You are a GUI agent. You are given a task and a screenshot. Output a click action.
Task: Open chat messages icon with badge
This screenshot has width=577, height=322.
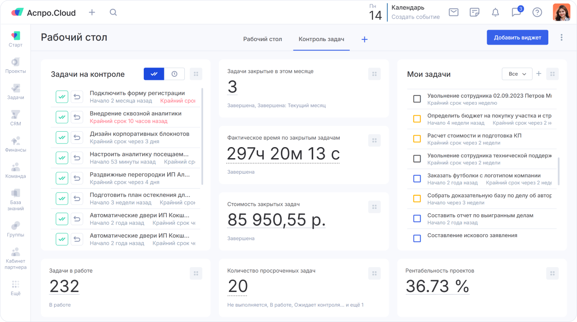tap(516, 12)
